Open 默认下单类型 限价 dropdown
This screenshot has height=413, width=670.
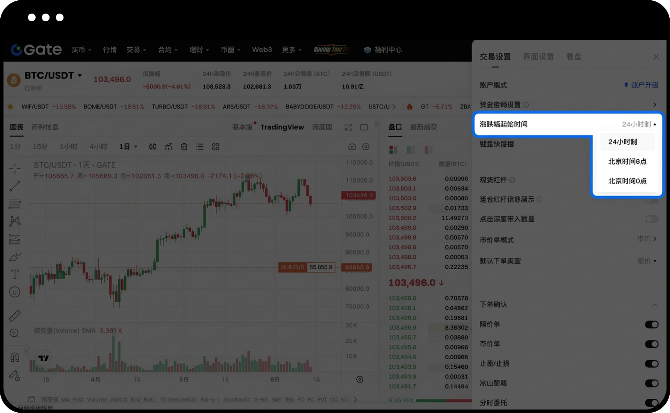pyautogui.click(x=647, y=261)
